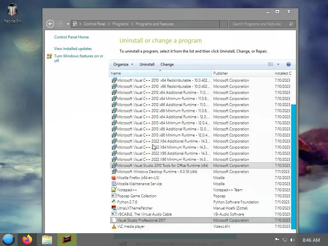Select Visual C++ 2012 x86 Minimum Runtime row

(201, 111)
